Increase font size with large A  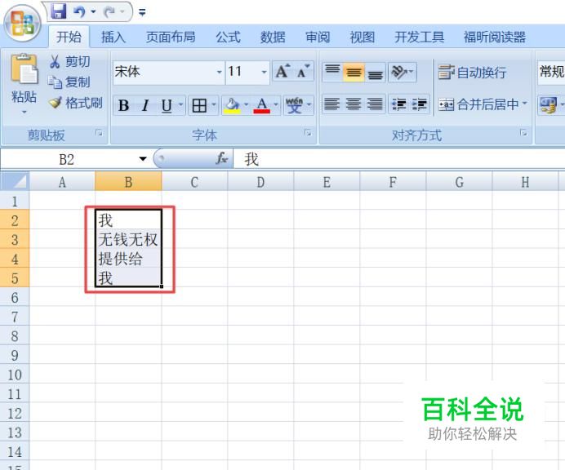[282, 71]
